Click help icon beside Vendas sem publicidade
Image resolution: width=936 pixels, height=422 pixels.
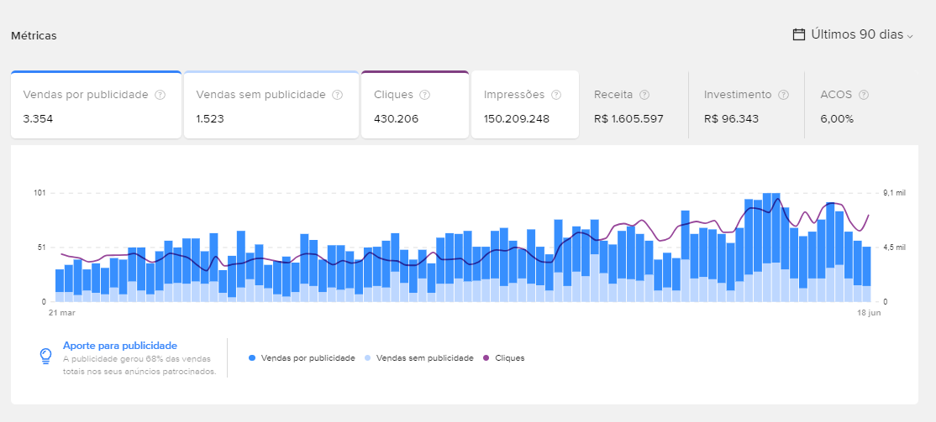pos(337,95)
